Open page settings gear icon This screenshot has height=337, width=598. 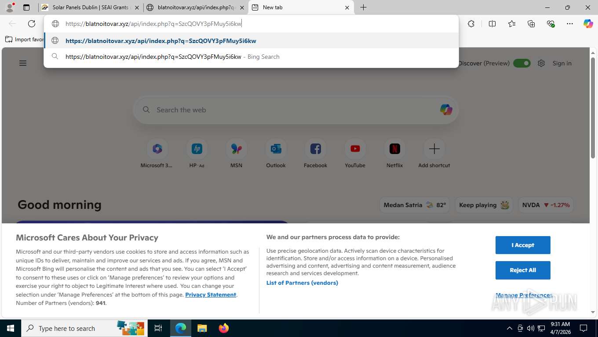541,63
